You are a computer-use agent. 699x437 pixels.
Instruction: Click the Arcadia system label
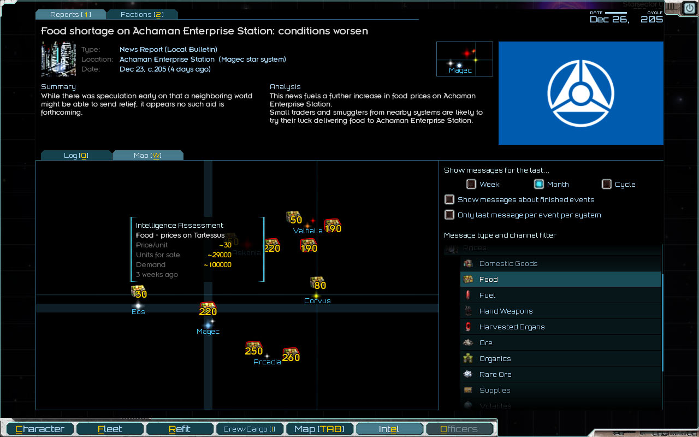coord(267,362)
